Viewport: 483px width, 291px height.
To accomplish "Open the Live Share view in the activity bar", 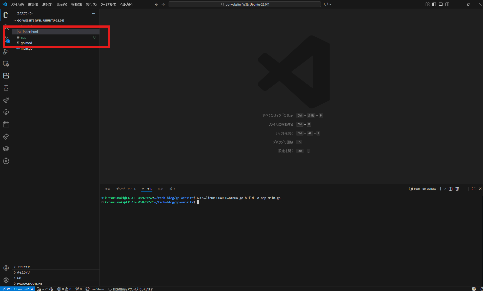I will (x=6, y=137).
